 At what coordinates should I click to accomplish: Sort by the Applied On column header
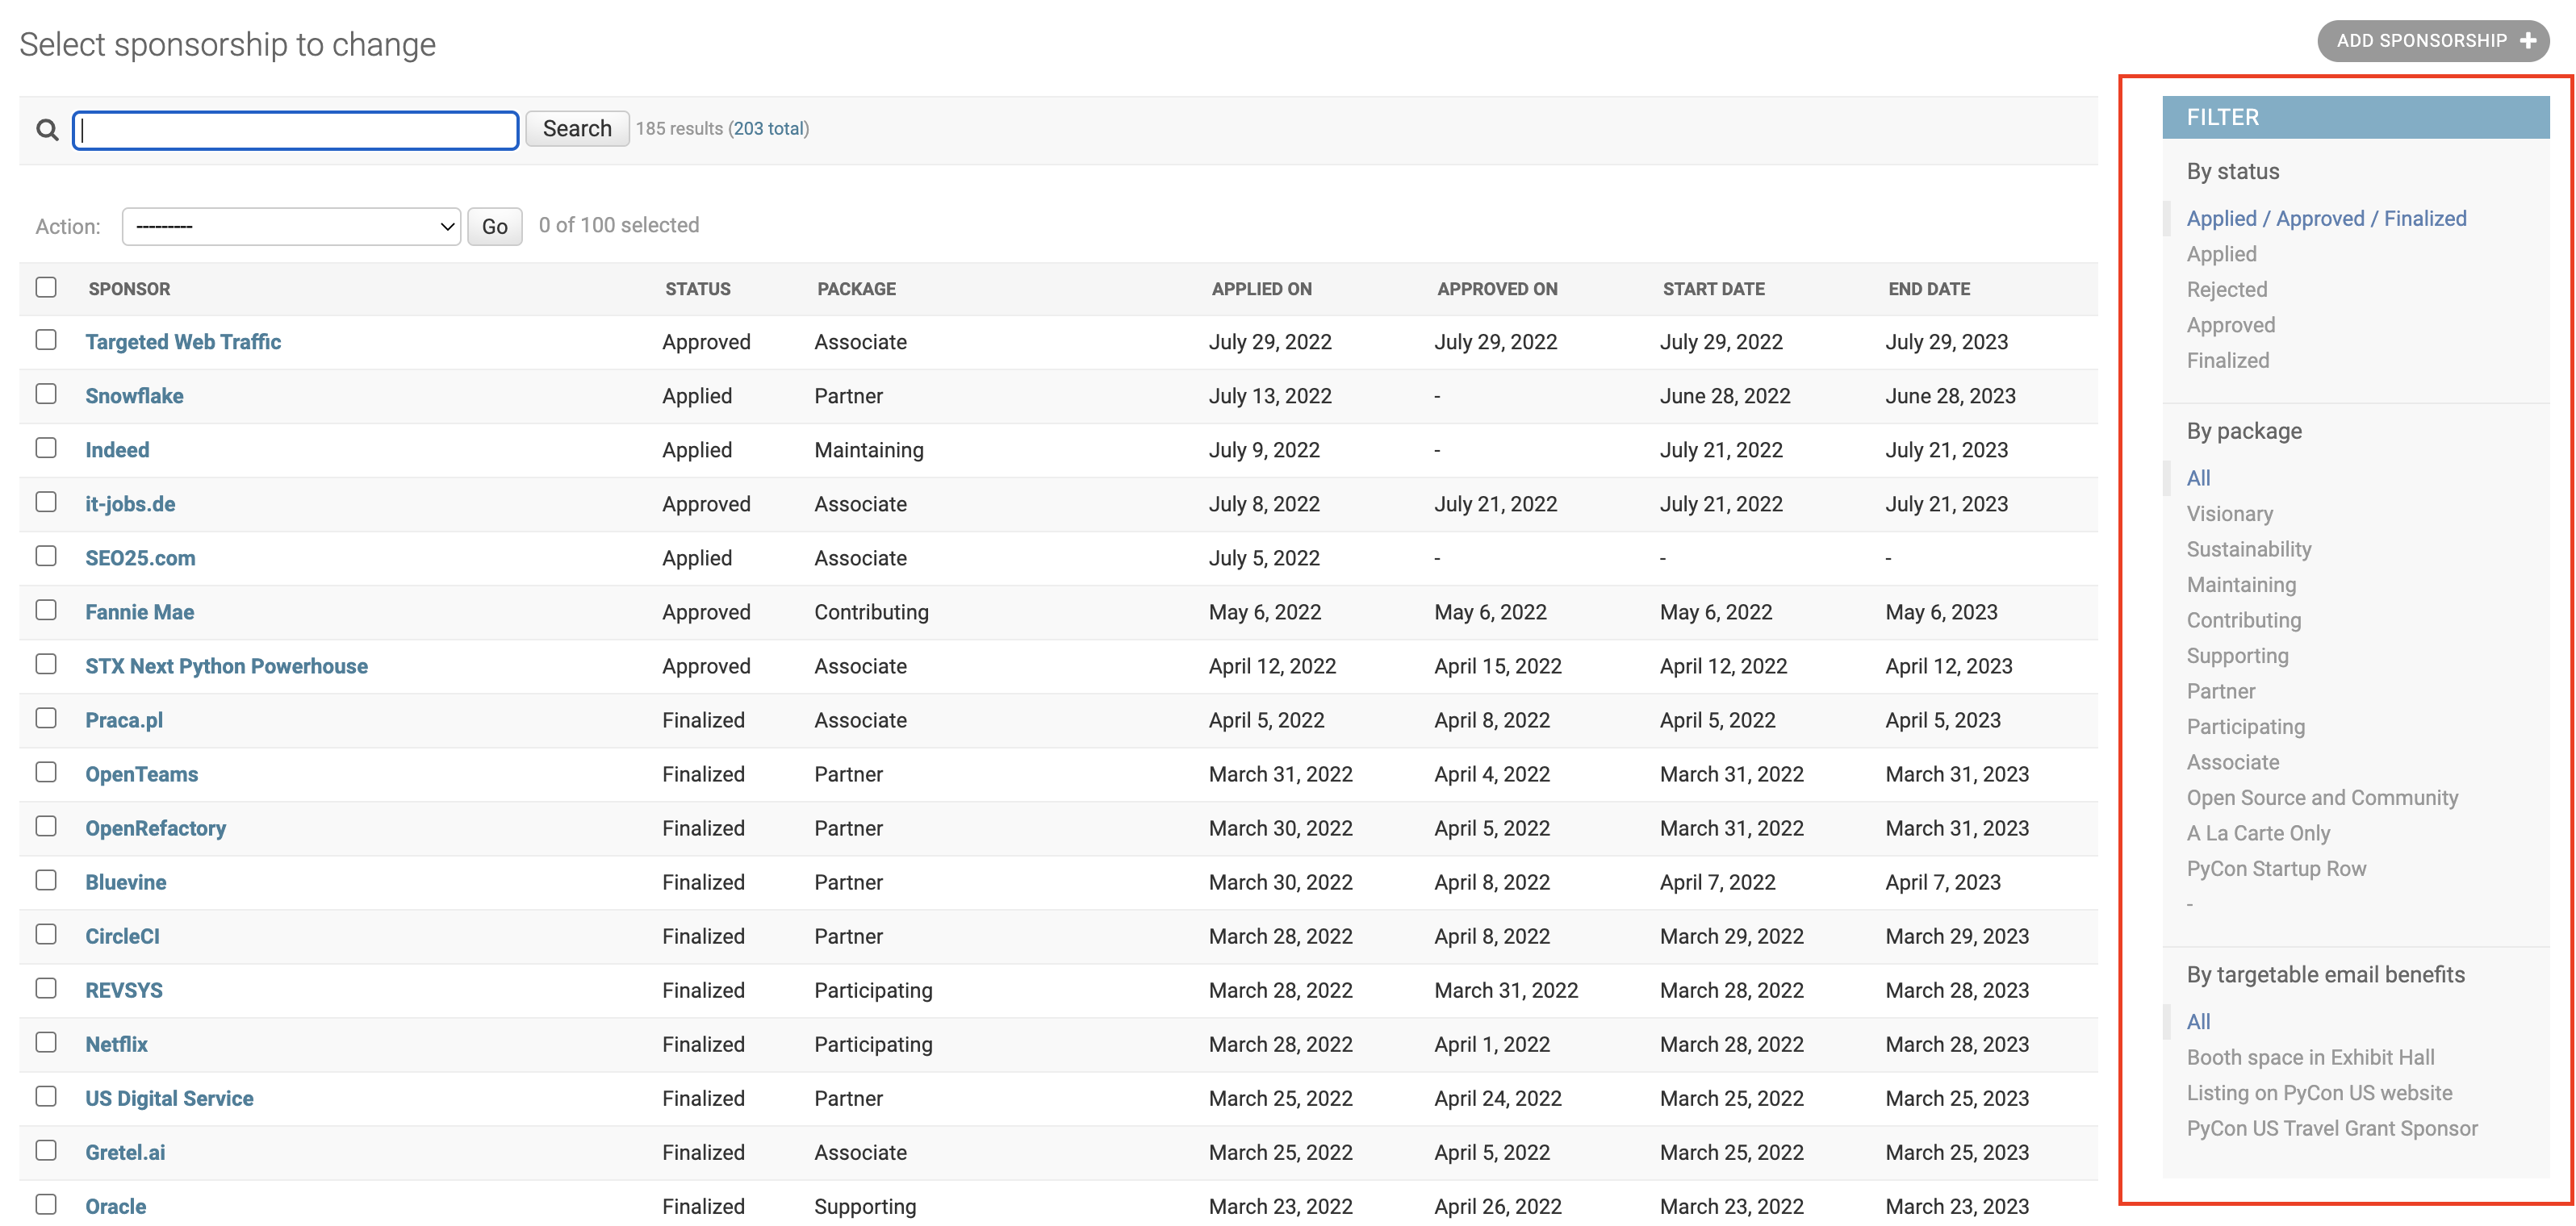tap(1261, 289)
